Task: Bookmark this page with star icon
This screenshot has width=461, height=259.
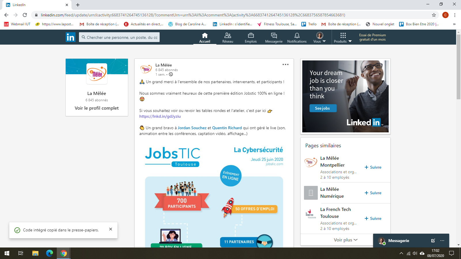Action: pos(434,15)
